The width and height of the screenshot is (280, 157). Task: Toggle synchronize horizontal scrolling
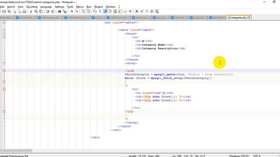pyautogui.click(x=88, y=11)
